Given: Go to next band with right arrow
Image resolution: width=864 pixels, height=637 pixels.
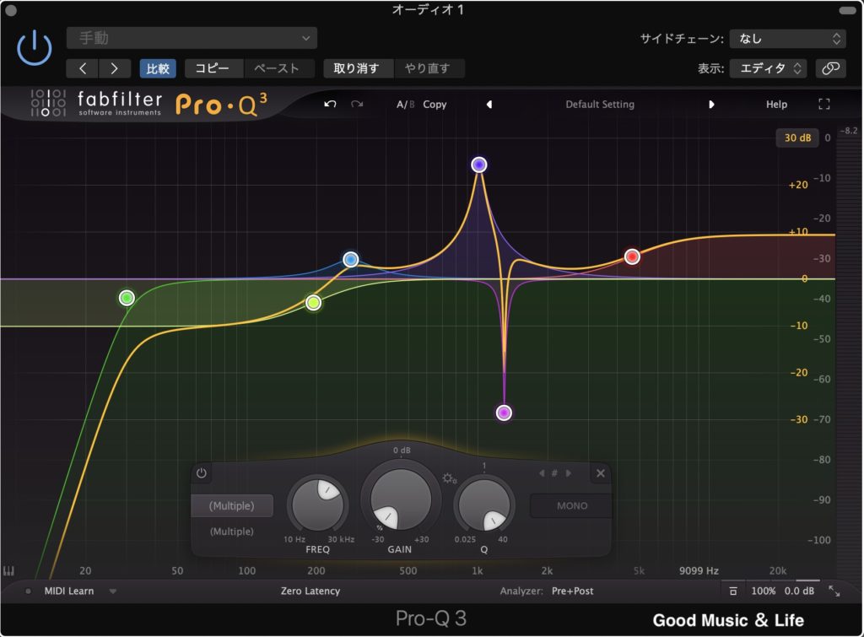Looking at the screenshot, I should coord(568,473).
